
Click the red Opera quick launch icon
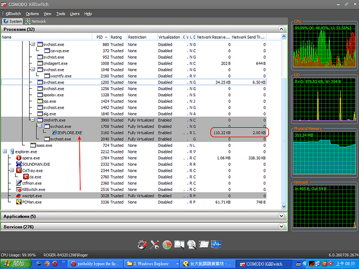[x=55, y=264]
